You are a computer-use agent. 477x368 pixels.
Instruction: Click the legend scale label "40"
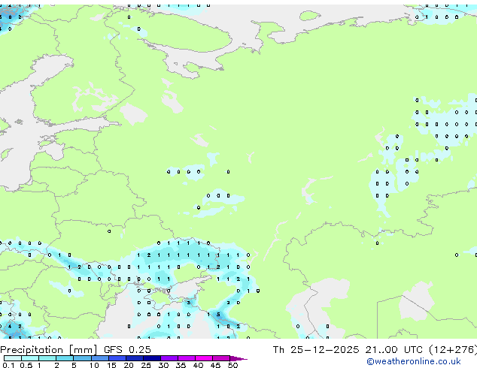coord(199,365)
